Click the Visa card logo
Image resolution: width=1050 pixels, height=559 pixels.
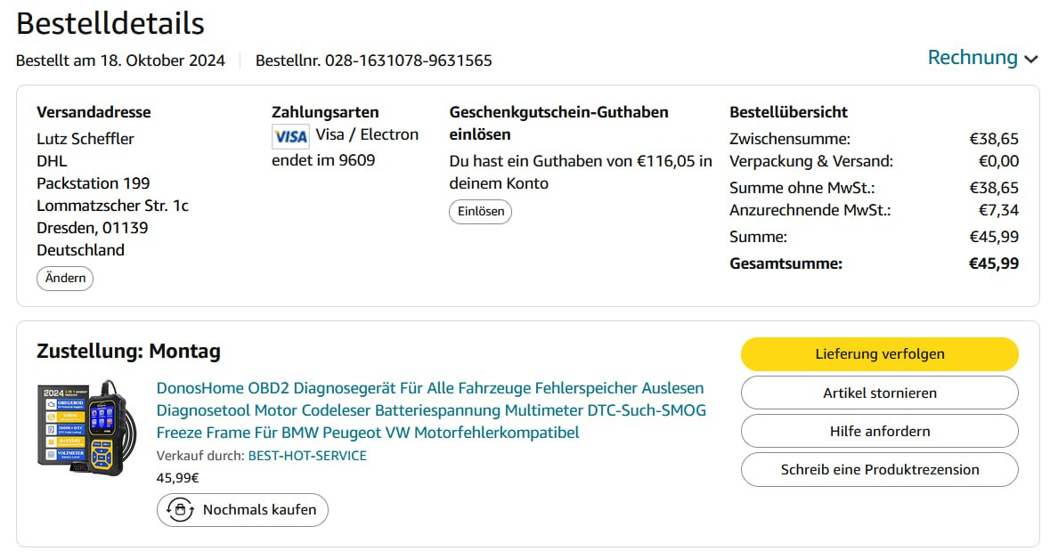pyautogui.click(x=290, y=136)
